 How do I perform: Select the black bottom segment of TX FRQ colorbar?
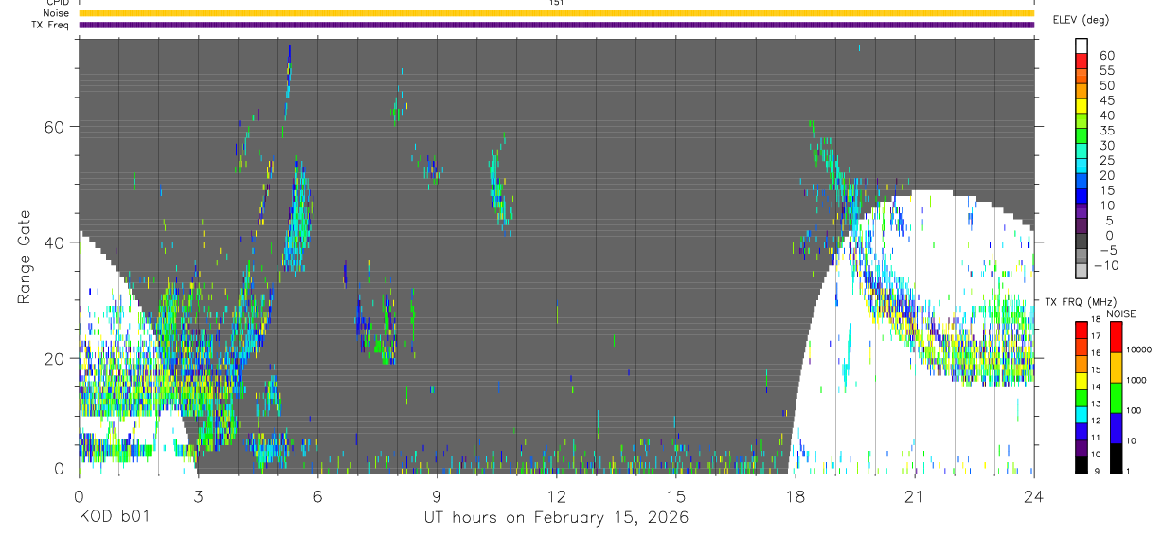1082,465
